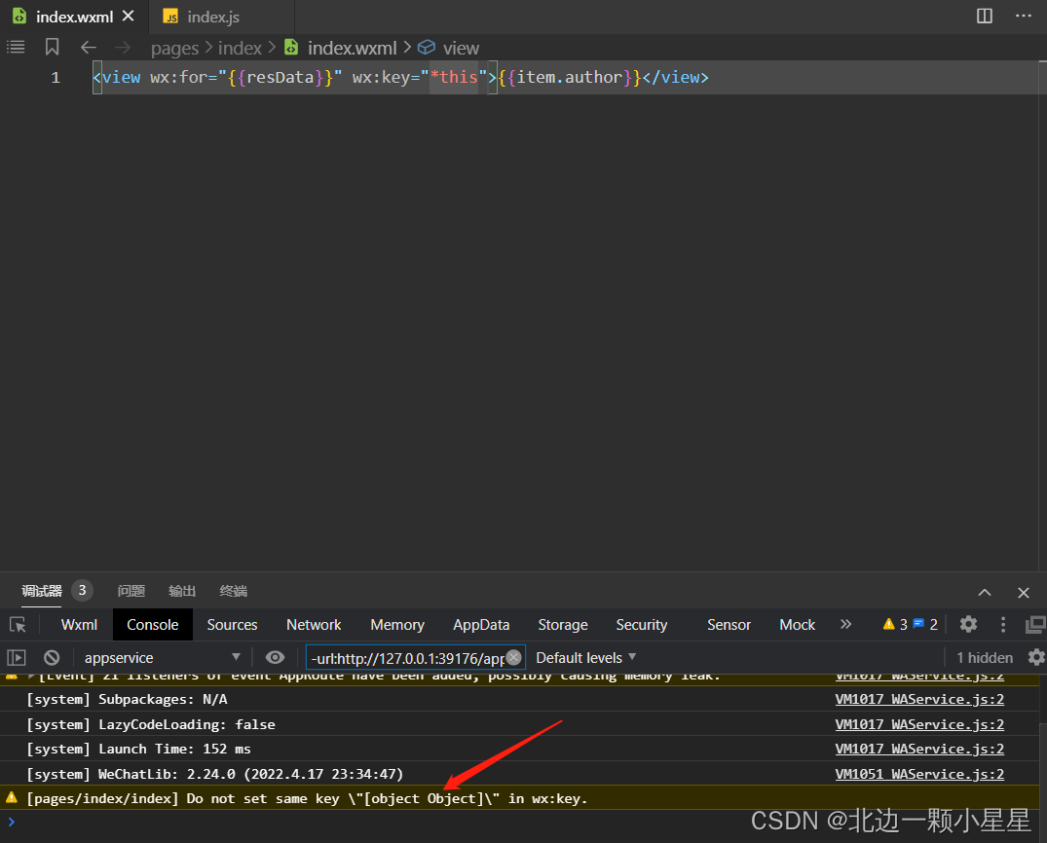Close the index.wxml editor tab

129,16
